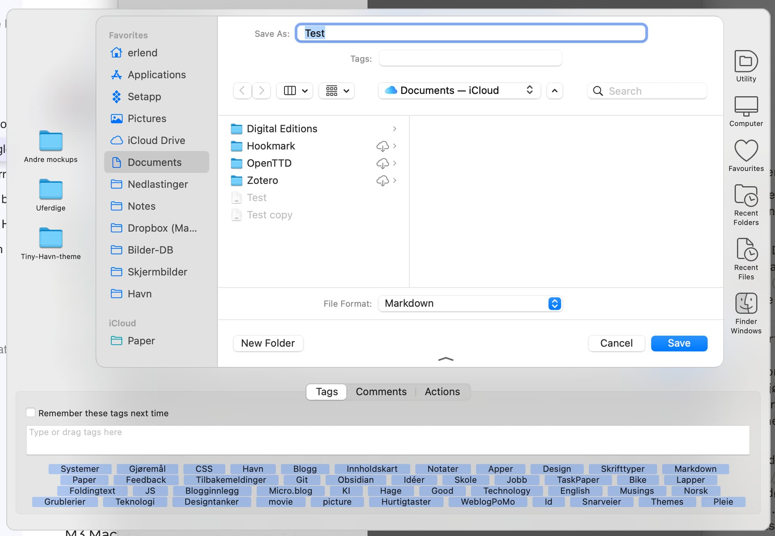This screenshot has width=775, height=536.
Task: Open the Favourites heart icon
Action: click(746, 151)
